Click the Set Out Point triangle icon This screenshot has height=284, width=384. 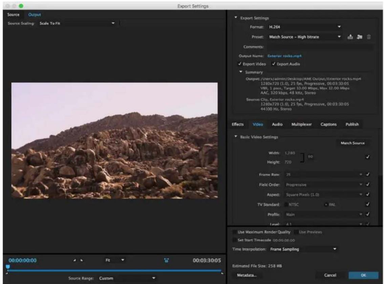82,260
